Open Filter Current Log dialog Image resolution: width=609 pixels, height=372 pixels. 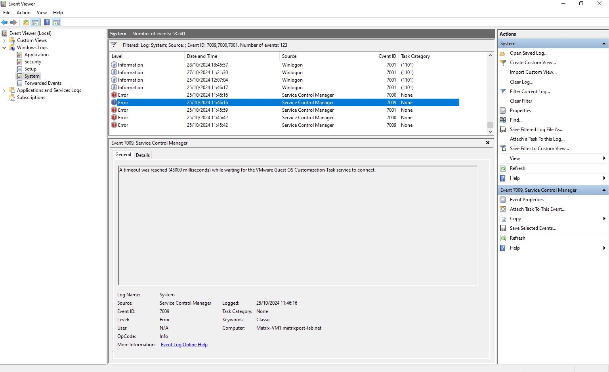tap(530, 92)
